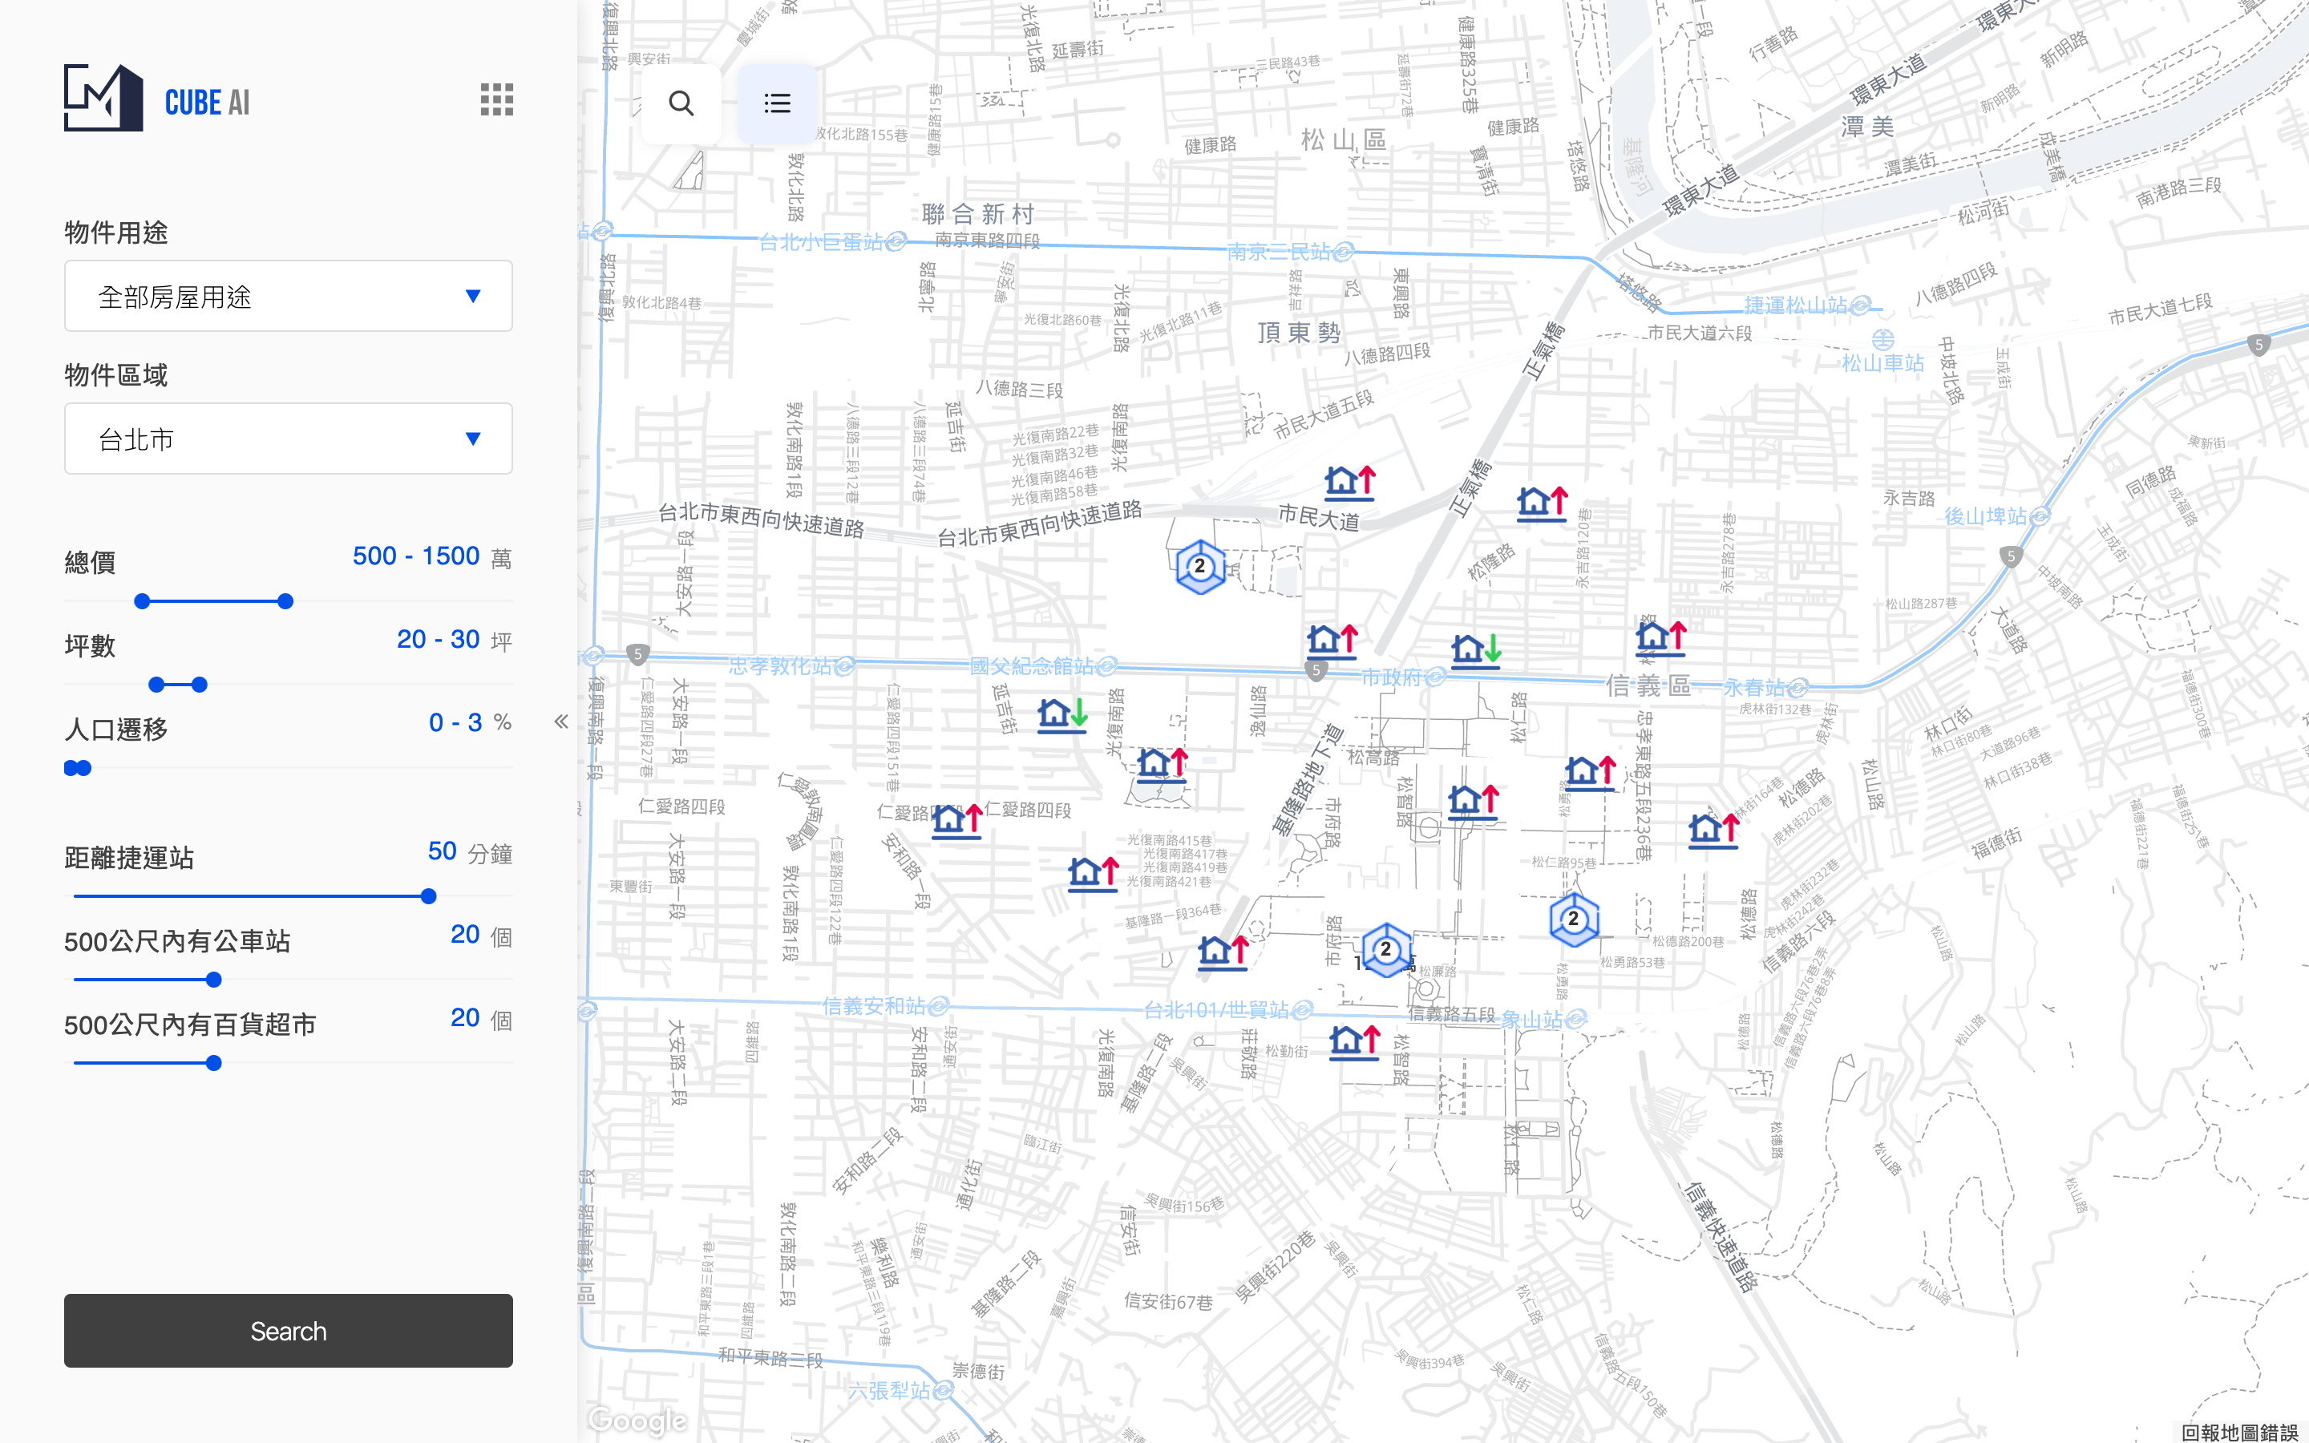The image size is (2309, 1443).
Task: Click the map search magnifier icon
Action: (681, 103)
